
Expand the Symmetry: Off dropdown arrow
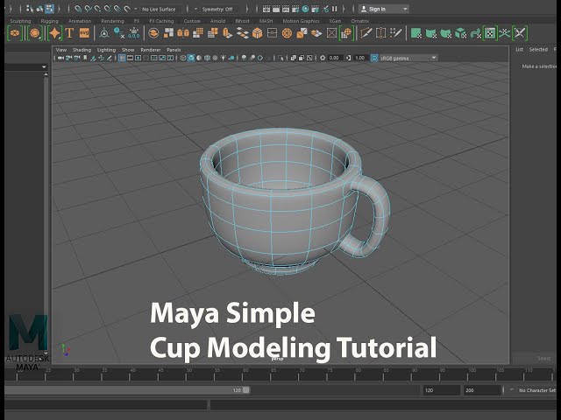tap(195, 9)
